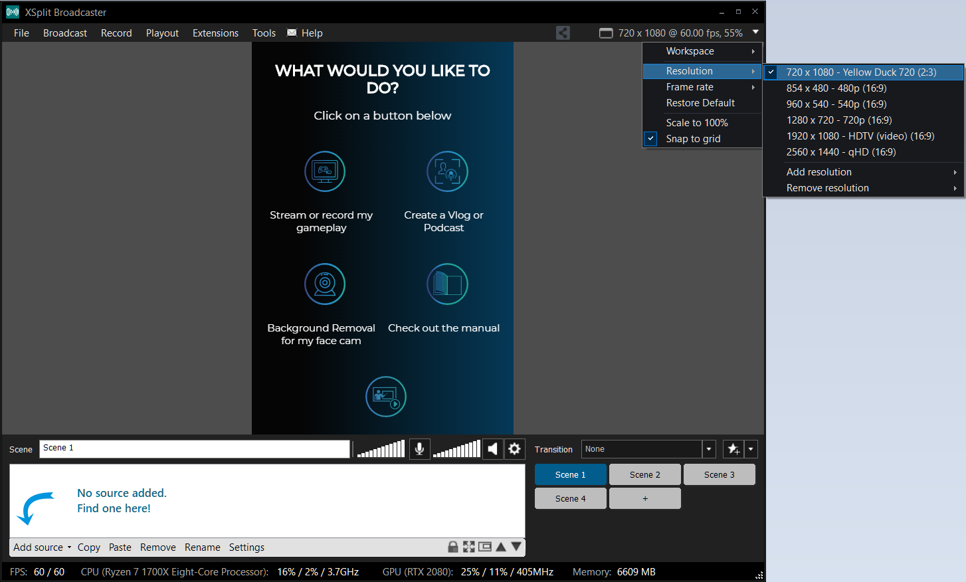Image resolution: width=966 pixels, height=582 pixels.
Task: Switch to Scene 1 button
Action: (571, 474)
